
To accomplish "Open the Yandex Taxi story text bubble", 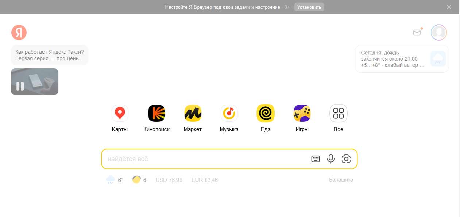I will click(50, 55).
